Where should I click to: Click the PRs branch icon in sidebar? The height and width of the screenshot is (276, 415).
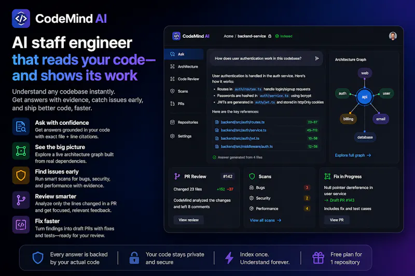click(x=172, y=104)
